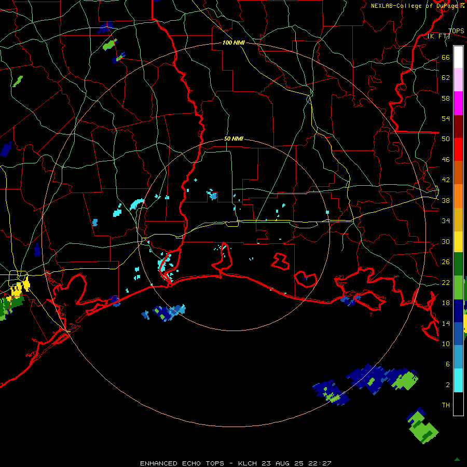The image size is (467, 467).
Task: Click the legend value '10'
Action: (x=446, y=344)
